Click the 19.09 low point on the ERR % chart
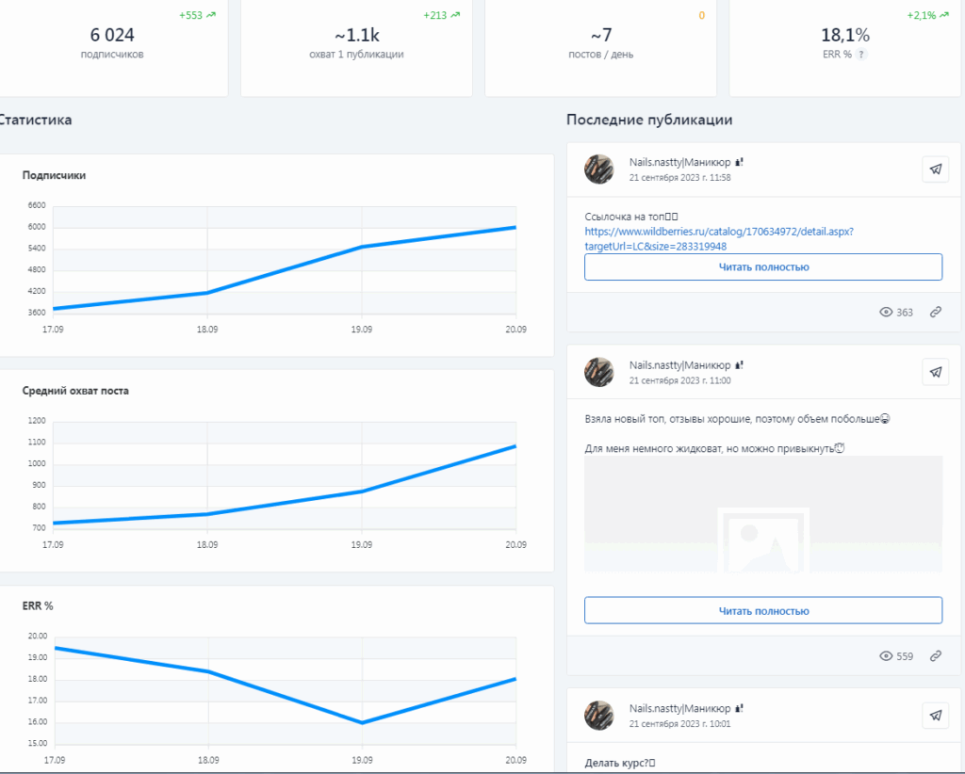The width and height of the screenshot is (965, 774). [362, 722]
